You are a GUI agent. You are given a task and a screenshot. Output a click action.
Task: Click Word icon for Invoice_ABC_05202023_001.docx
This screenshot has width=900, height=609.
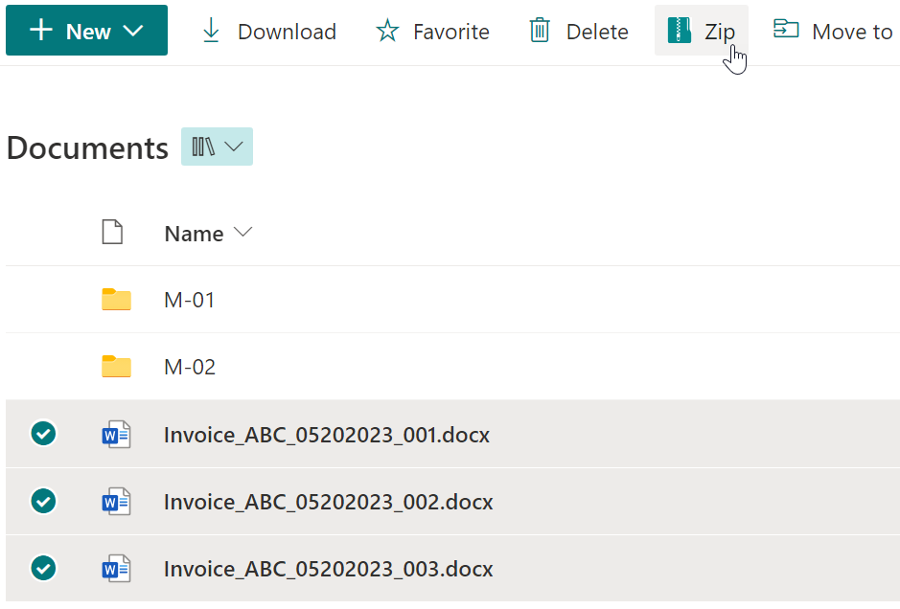click(116, 435)
